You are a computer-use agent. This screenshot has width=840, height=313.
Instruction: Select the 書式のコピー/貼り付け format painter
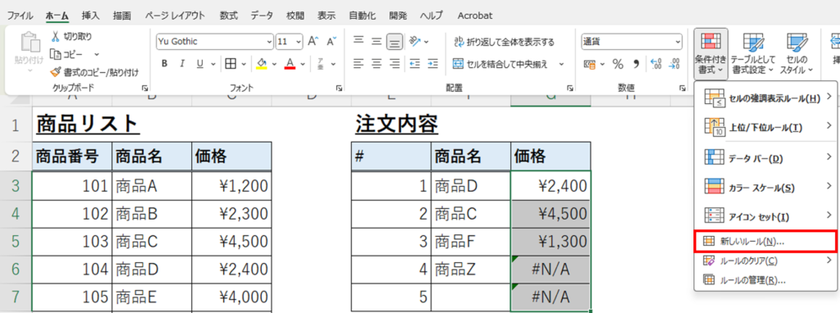click(x=94, y=72)
